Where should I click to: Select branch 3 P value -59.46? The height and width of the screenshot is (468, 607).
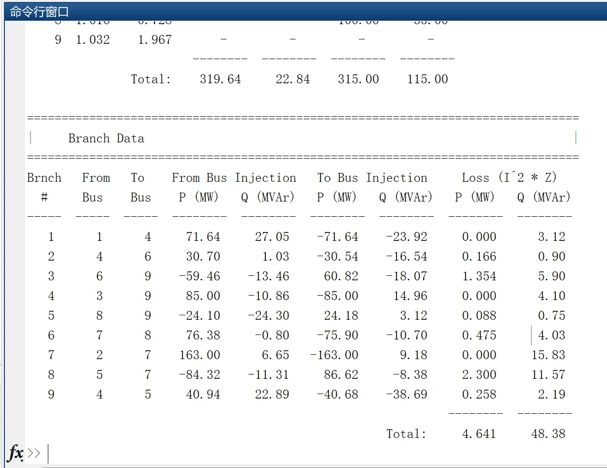tap(200, 276)
